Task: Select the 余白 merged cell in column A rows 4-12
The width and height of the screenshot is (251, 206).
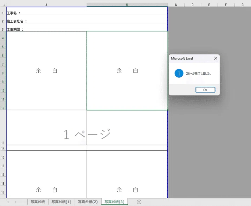Action: (46, 70)
